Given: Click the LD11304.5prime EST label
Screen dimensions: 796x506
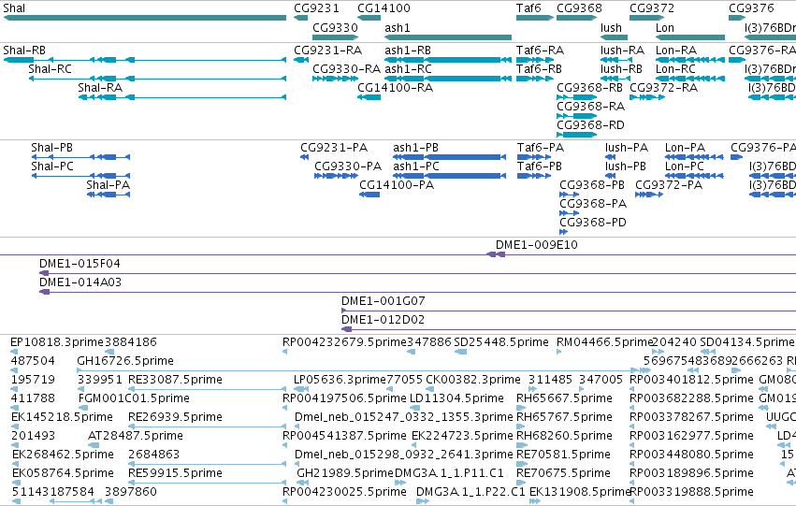Looking at the screenshot, I should tap(456, 398).
